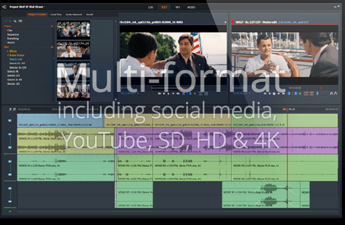The image size is (345, 225).
Task: Open the Local Files tab
Action: (x=56, y=14)
